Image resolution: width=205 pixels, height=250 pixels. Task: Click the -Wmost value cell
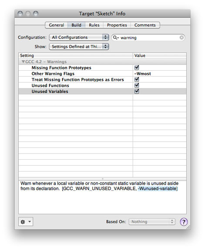[x=159, y=73]
